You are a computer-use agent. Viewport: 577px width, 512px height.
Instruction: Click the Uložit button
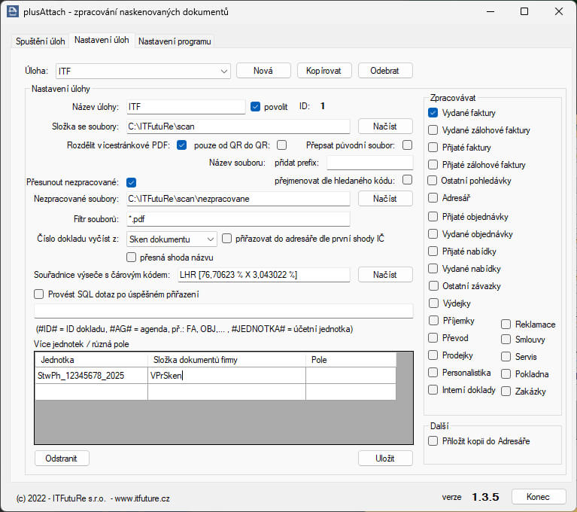tap(385, 459)
